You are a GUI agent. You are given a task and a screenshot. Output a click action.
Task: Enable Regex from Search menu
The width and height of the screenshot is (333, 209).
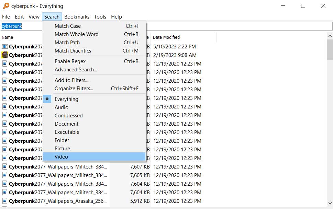click(94, 61)
